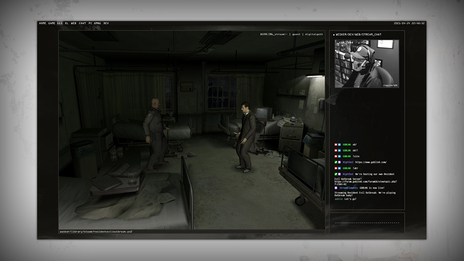Click the dashed chat input line
This screenshot has width=464, height=261.
coord(367,222)
